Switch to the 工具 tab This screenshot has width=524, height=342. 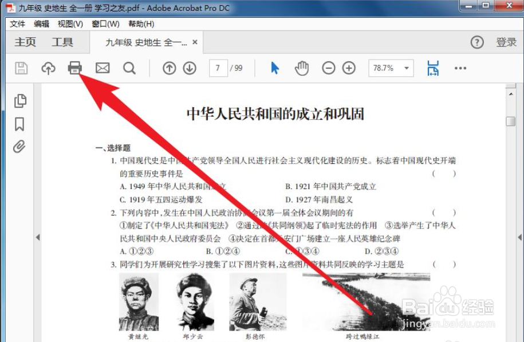point(62,42)
